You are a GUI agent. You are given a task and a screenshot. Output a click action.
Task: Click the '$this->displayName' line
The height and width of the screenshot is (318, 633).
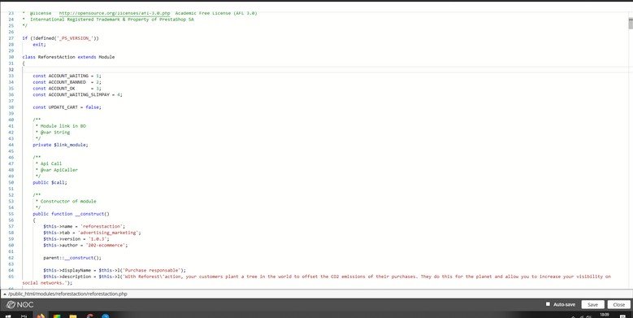pos(115,270)
